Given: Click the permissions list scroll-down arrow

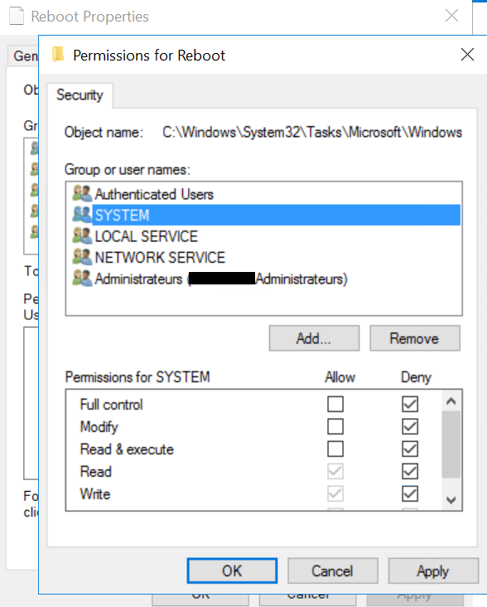Looking at the screenshot, I should tap(451, 500).
